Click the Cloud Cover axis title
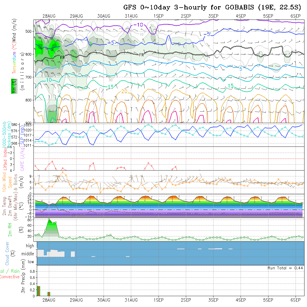This screenshot has height=307, width=307. tap(7, 253)
